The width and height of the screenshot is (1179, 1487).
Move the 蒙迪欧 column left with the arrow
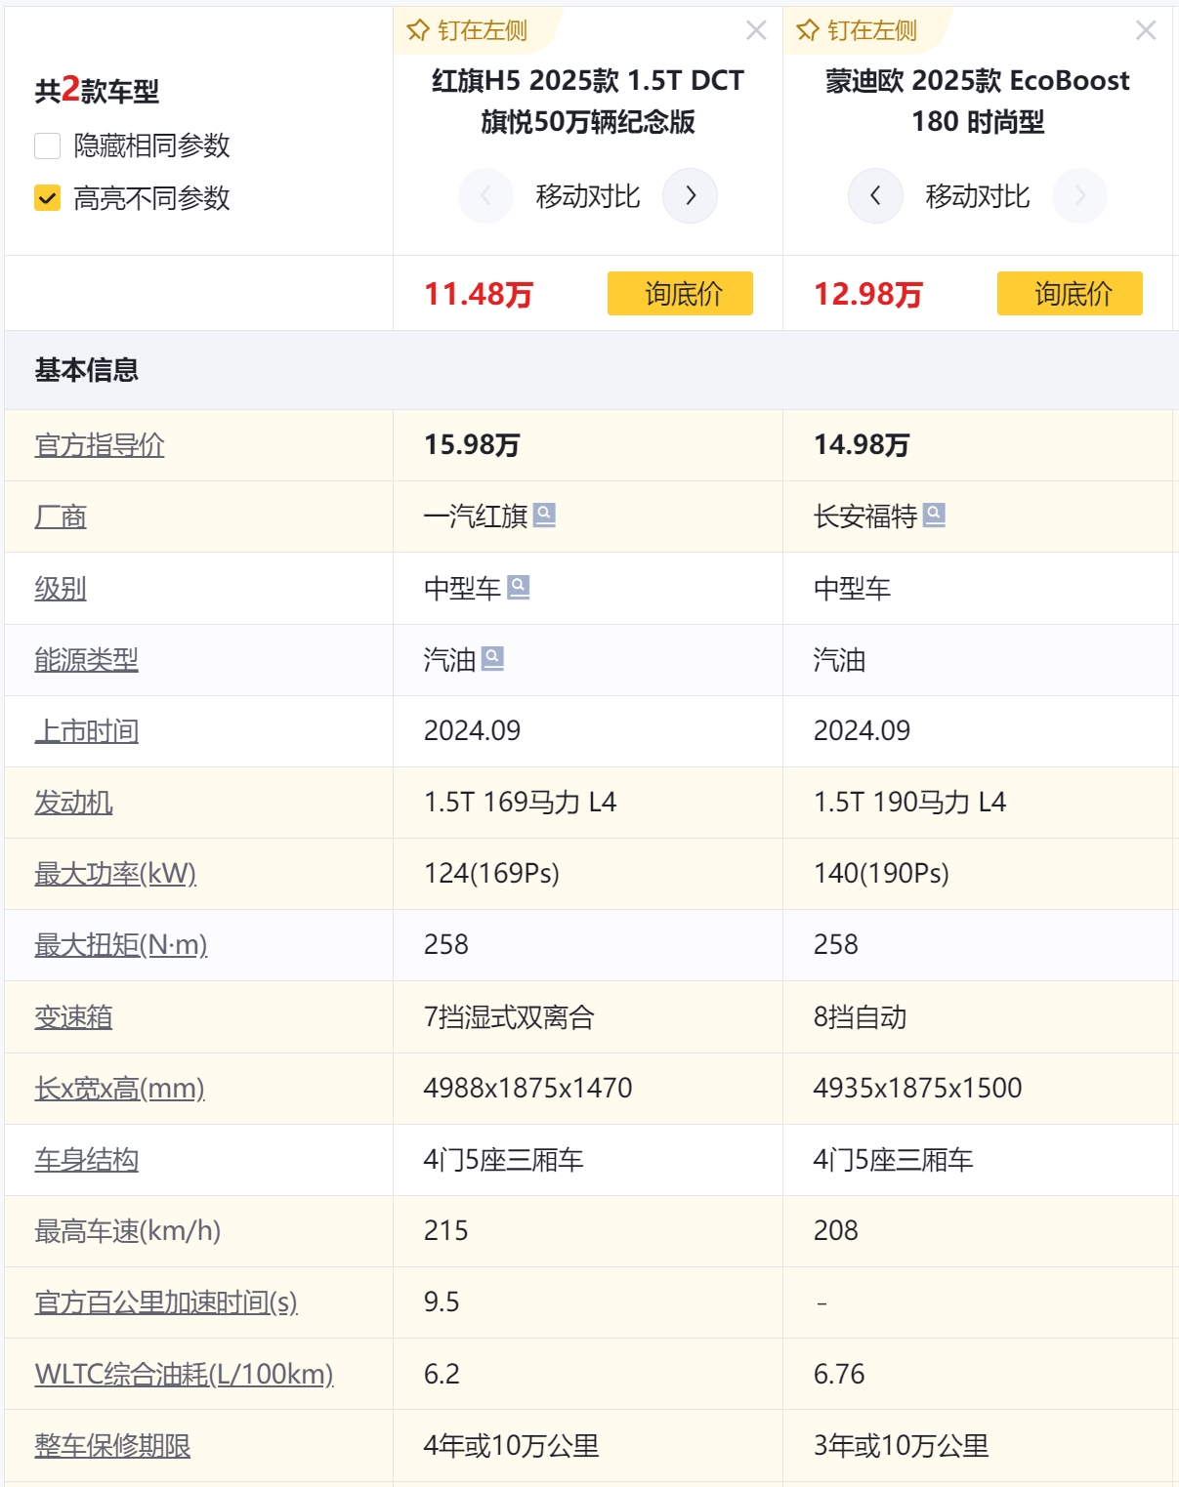[x=875, y=195]
